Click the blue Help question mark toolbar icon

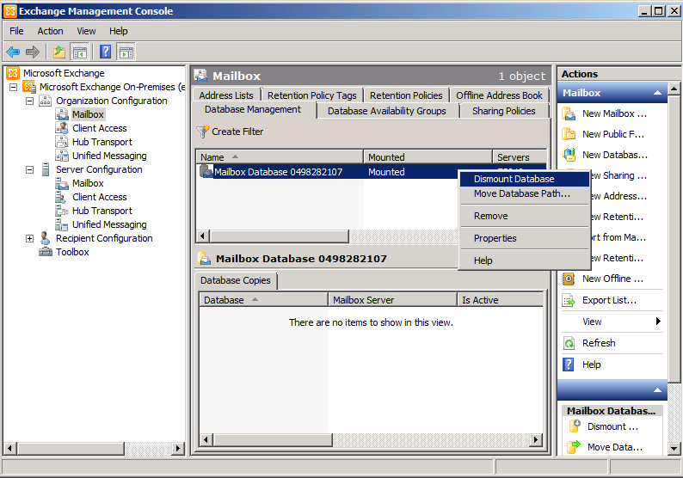point(105,52)
